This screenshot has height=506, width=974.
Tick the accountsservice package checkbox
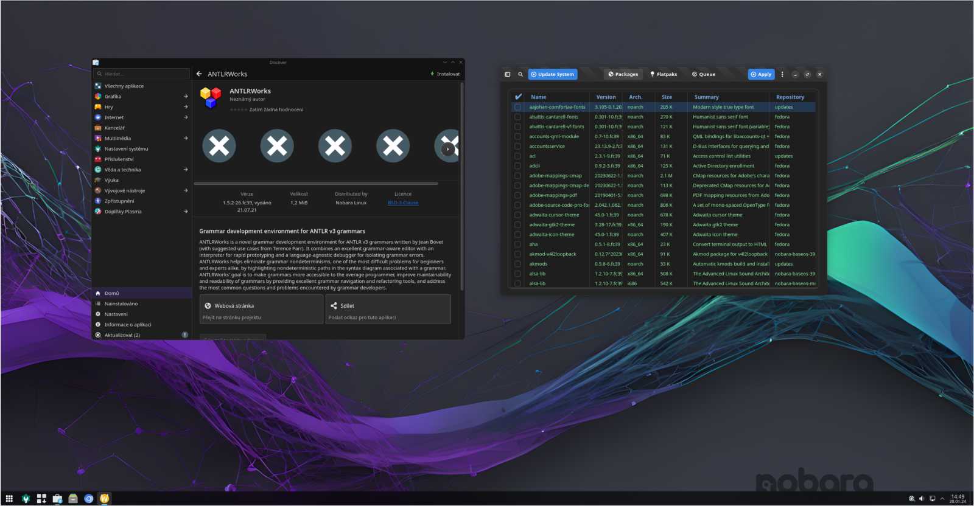[517, 146]
